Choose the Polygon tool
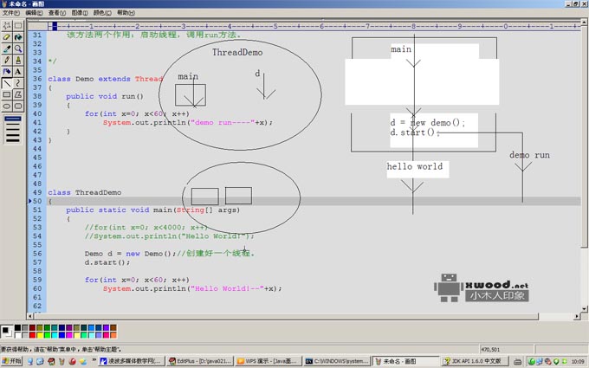 [x=18, y=94]
